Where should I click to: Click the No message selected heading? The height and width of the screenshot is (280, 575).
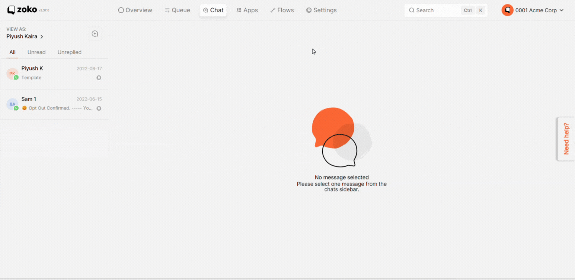click(x=342, y=178)
